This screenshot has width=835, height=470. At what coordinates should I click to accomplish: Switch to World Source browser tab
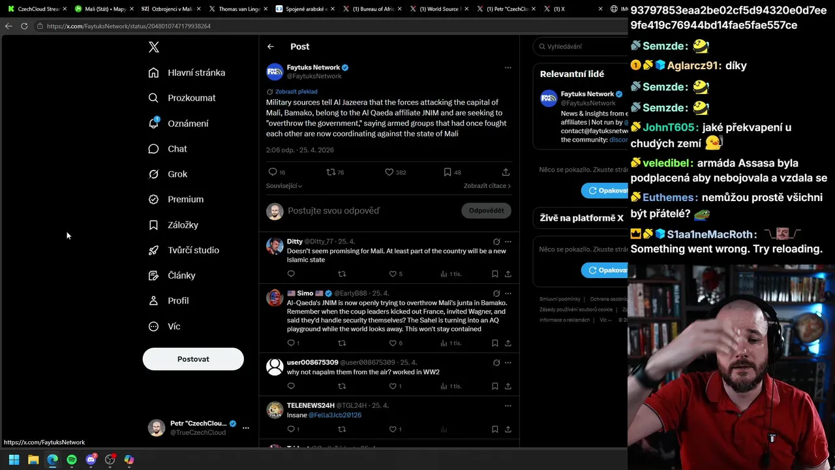pos(440,9)
